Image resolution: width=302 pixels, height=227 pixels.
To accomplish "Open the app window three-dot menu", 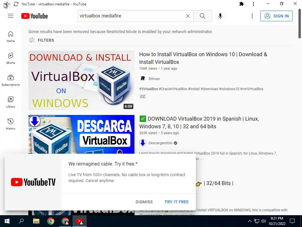I will 253,4.
